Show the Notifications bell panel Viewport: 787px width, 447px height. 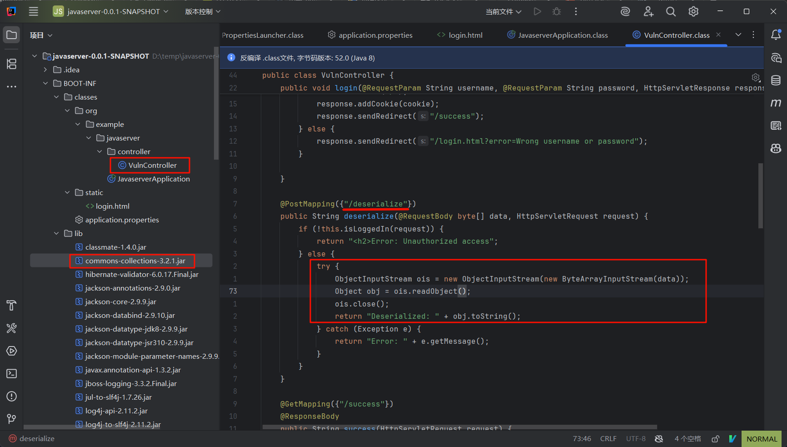776,35
